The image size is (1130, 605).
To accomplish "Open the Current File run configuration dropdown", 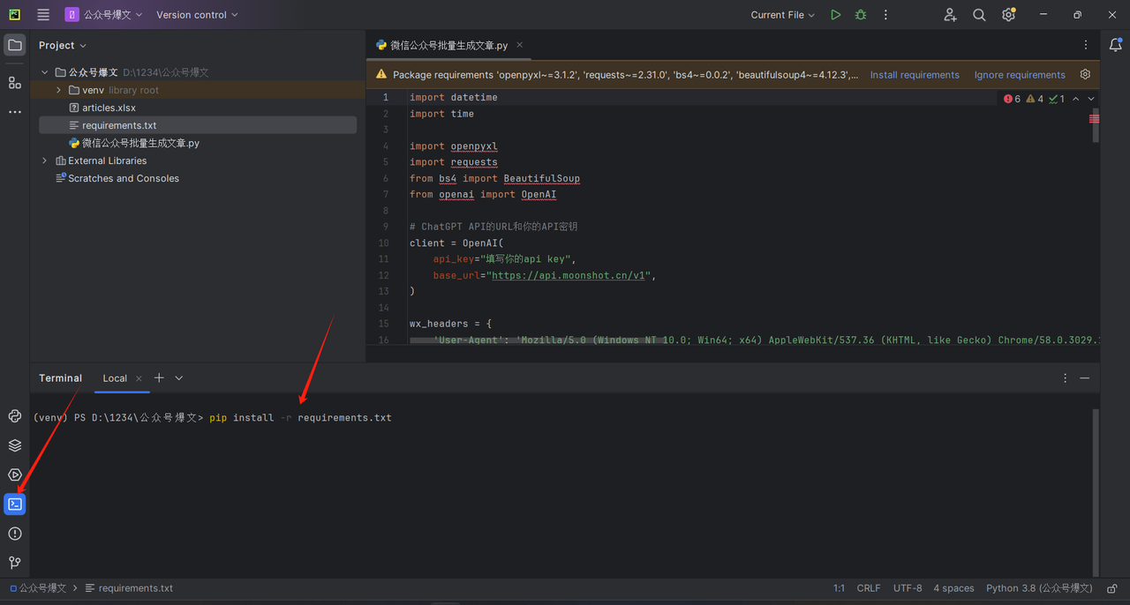I will point(783,15).
